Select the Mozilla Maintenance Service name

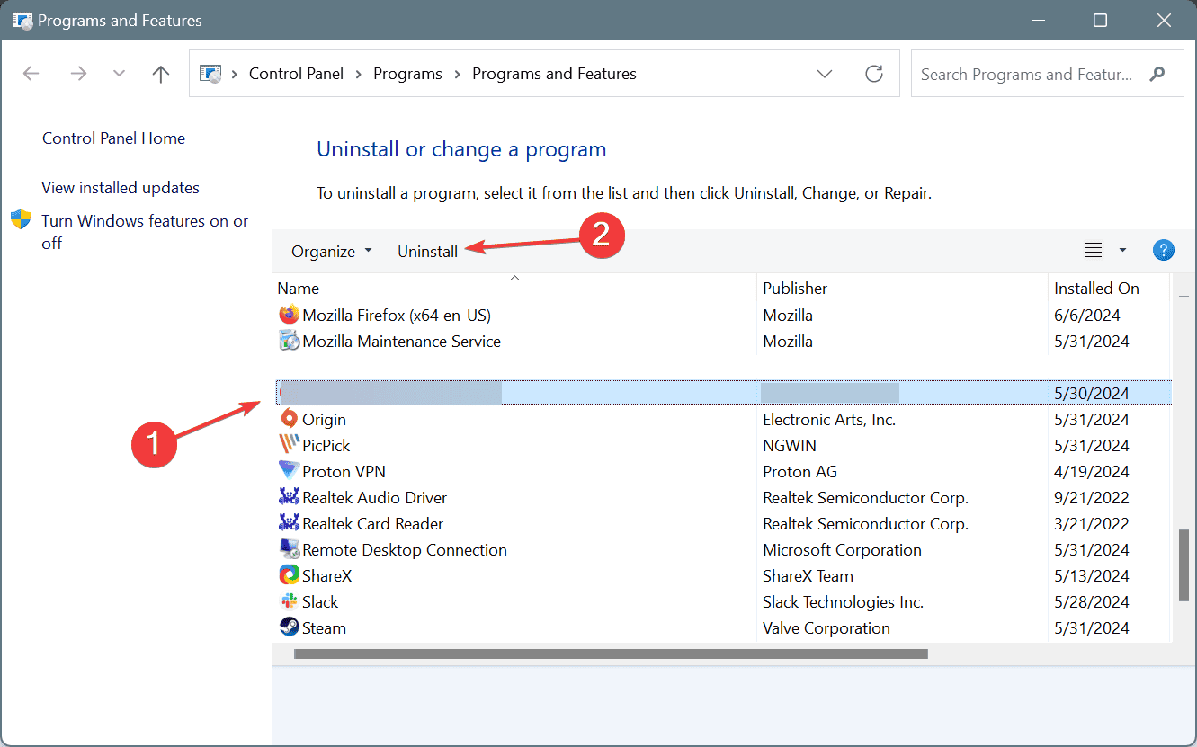coord(402,342)
